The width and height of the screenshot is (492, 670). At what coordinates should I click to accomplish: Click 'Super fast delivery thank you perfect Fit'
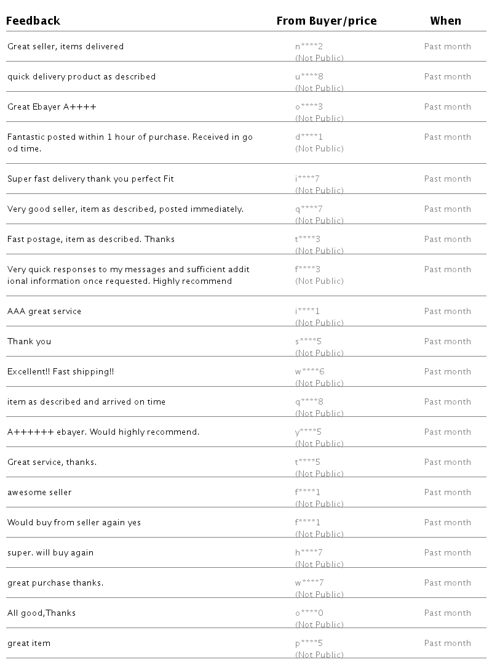(x=90, y=179)
